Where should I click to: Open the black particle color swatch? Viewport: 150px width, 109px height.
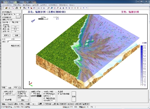click(39, 96)
